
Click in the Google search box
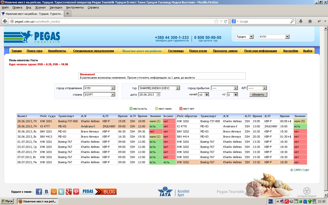point(264,22)
